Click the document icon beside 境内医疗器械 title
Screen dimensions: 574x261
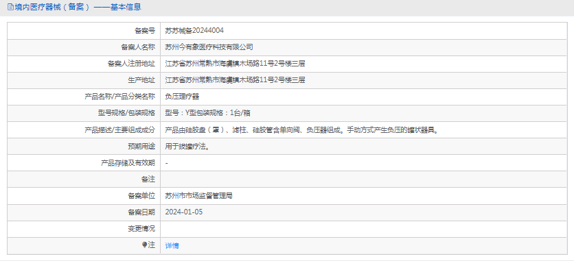coord(10,7)
